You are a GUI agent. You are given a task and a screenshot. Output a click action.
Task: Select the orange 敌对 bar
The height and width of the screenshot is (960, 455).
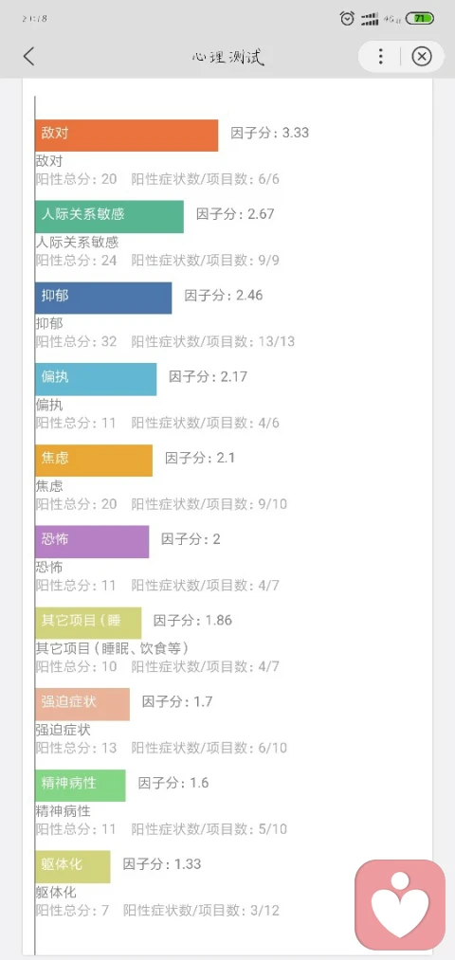(127, 136)
